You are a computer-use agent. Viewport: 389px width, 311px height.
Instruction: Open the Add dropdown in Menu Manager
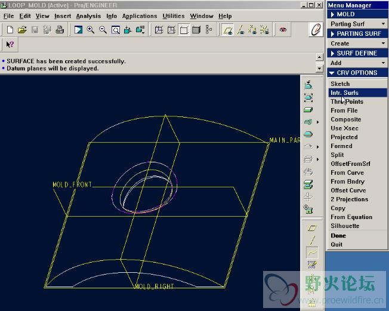tap(357, 63)
